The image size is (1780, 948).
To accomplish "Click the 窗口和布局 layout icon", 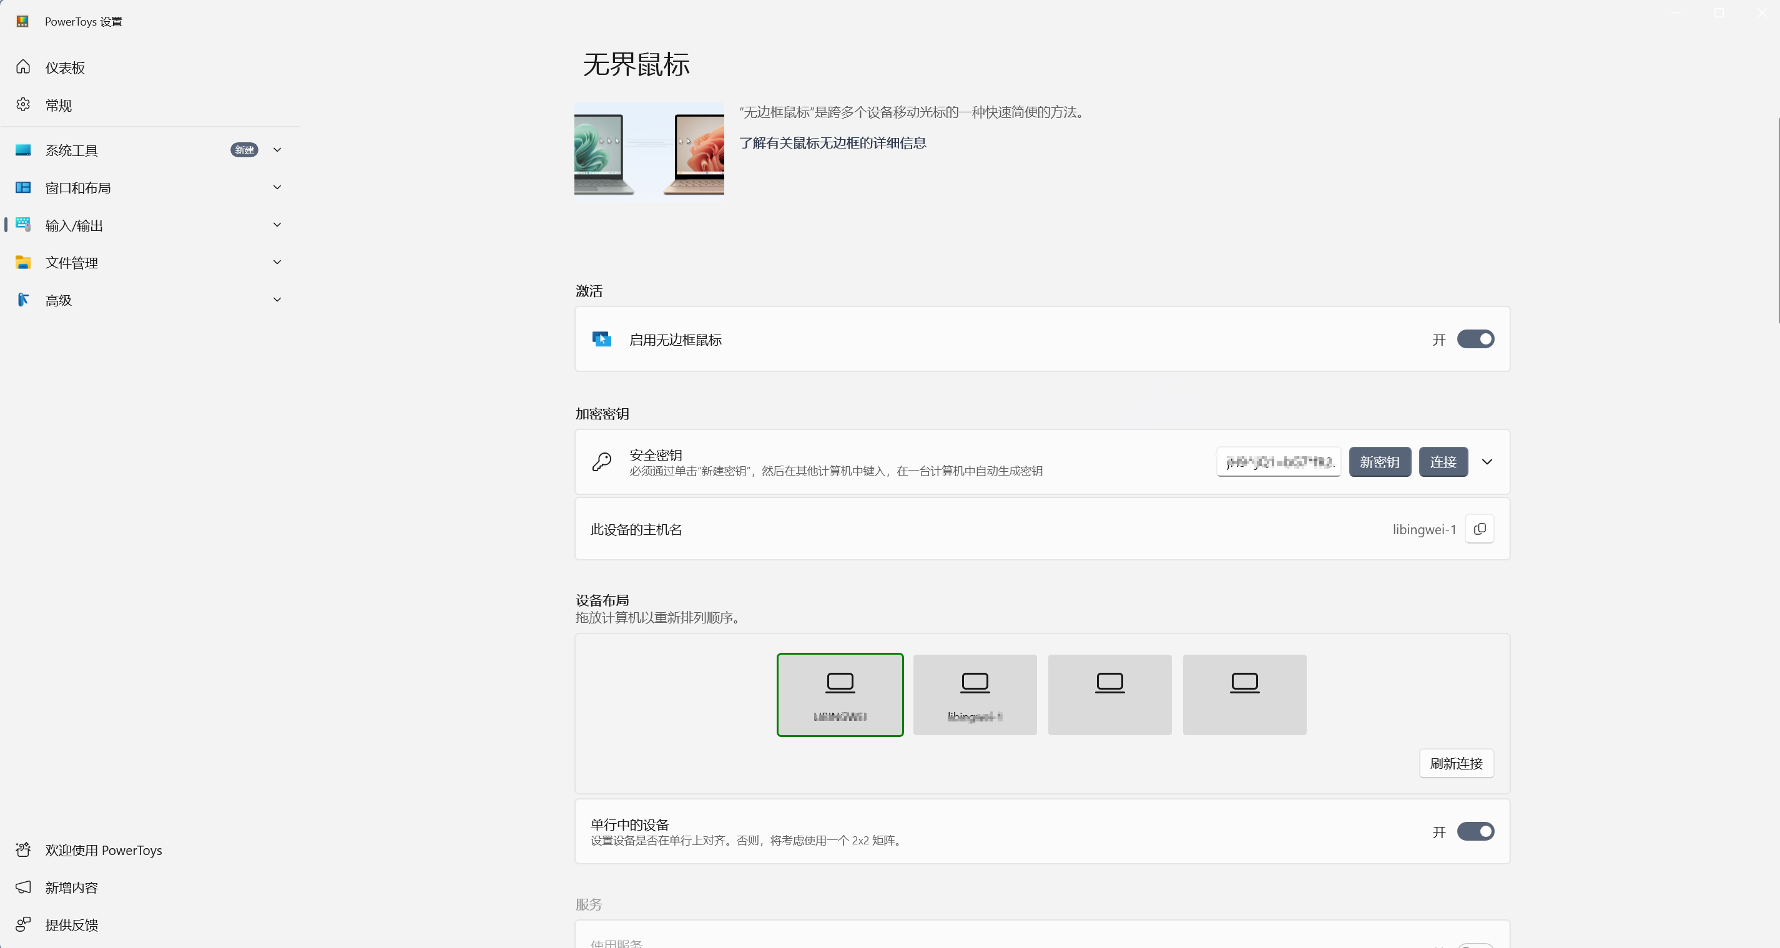I will 23,187.
